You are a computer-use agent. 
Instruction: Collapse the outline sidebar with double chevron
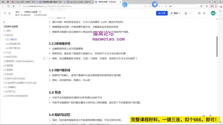(x=4, y=22)
